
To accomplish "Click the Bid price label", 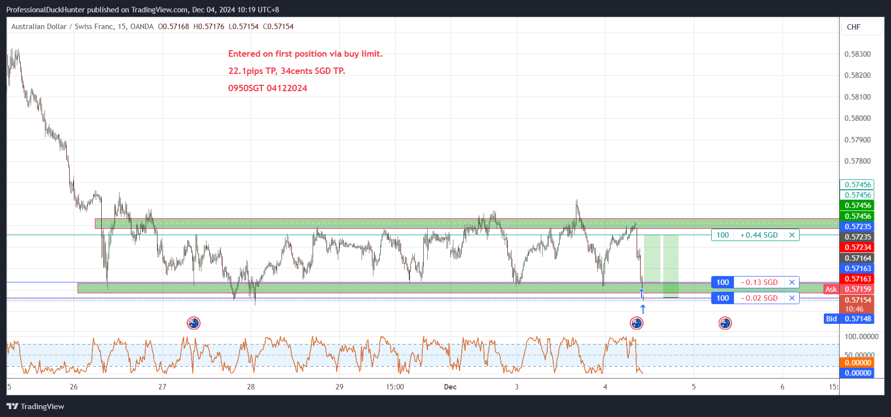I will 831,319.
